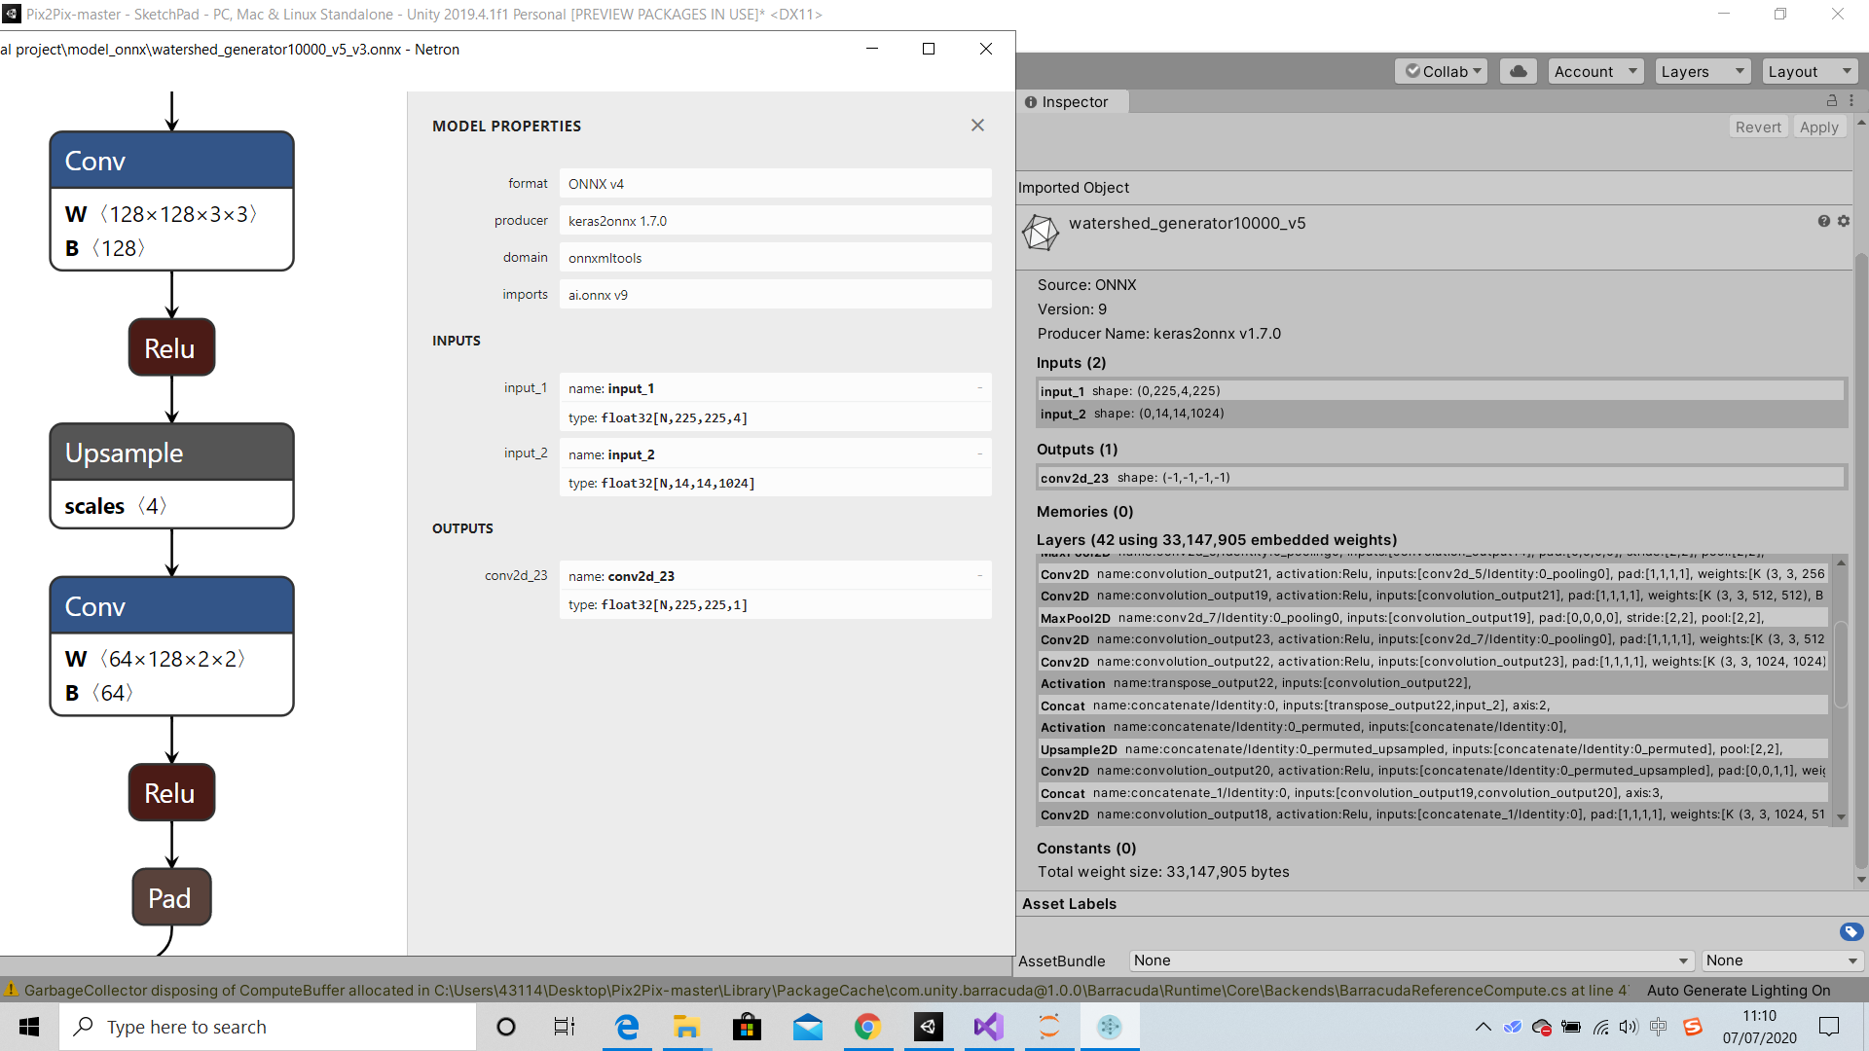Open model asset settings gear
1869x1051 pixels.
(1843, 222)
